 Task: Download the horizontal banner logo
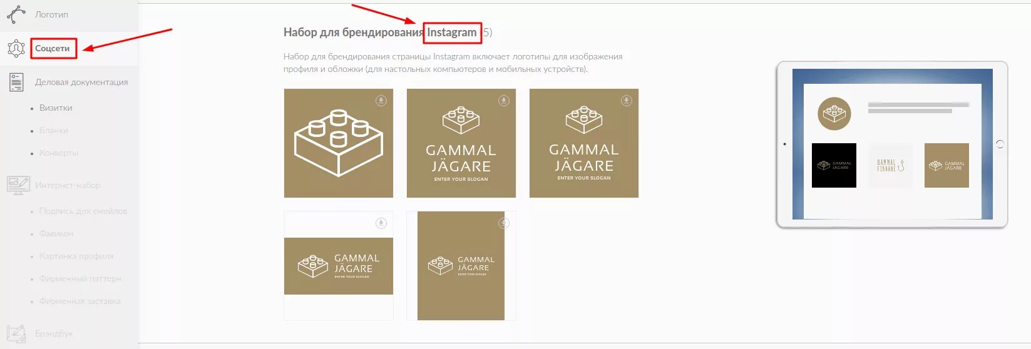pos(381,223)
